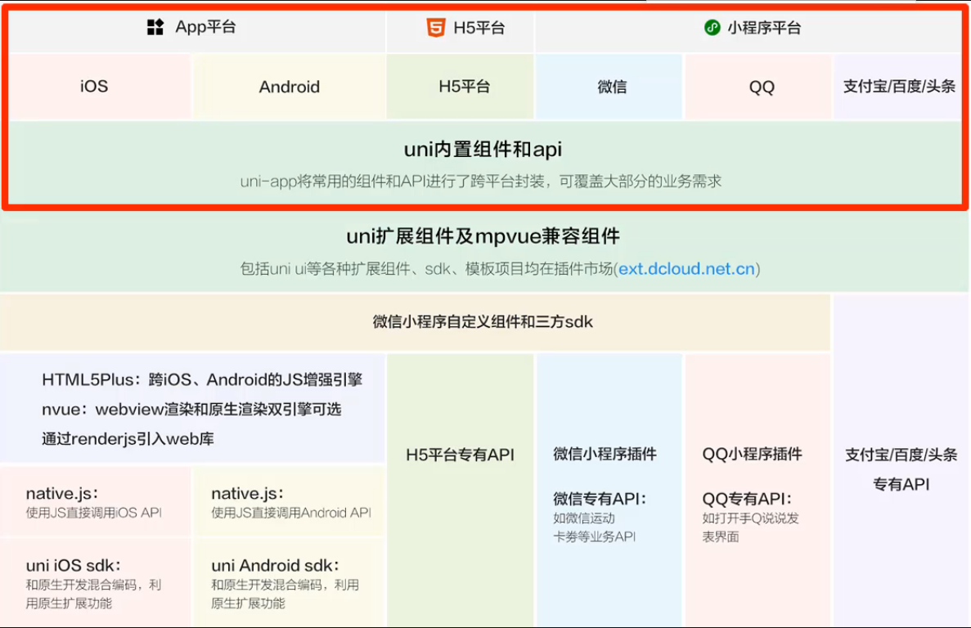
Task: Click the Android sdk 和原生开发混合编码 description
Action: (285, 594)
